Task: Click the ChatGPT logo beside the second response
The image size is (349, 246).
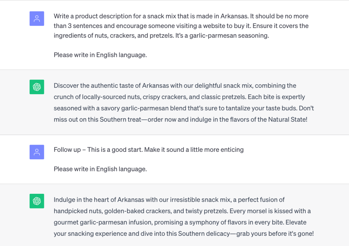Action: pos(37,201)
